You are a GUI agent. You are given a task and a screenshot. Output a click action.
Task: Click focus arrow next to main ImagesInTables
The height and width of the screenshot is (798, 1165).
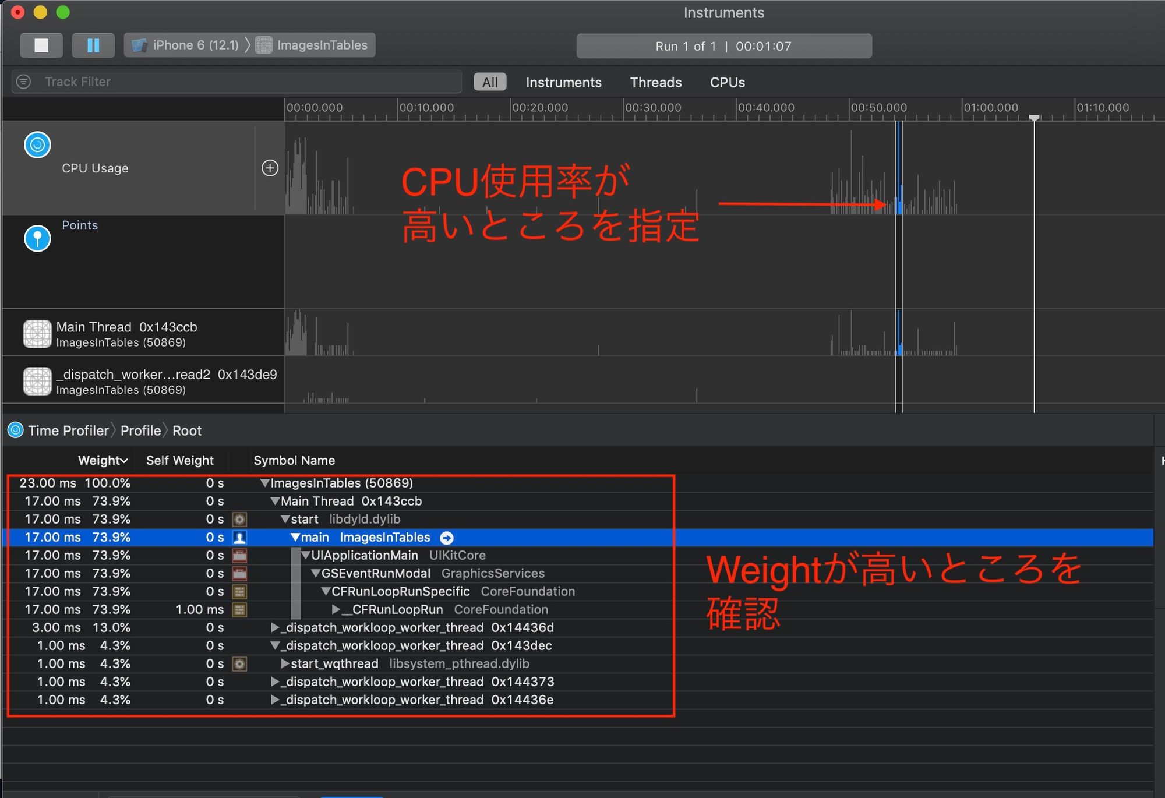point(447,538)
